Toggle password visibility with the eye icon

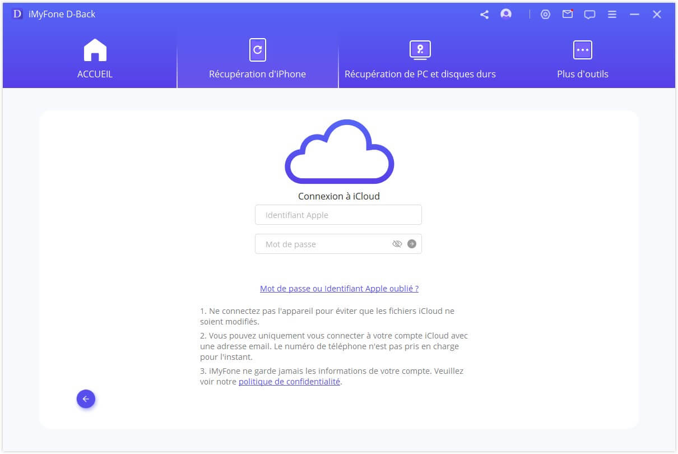tap(397, 244)
